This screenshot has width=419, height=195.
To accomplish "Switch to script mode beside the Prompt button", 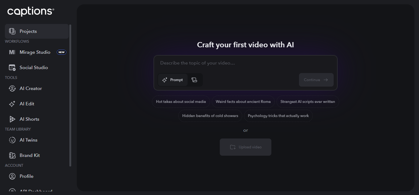I will (x=195, y=80).
